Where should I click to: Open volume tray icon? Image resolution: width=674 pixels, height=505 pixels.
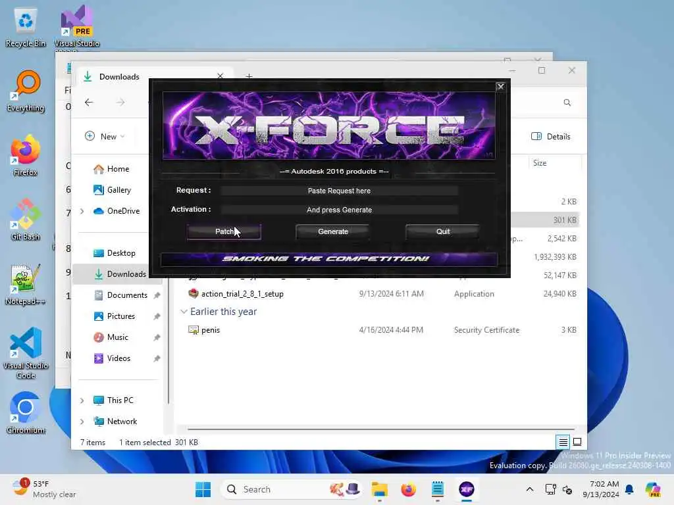coord(567,489)
